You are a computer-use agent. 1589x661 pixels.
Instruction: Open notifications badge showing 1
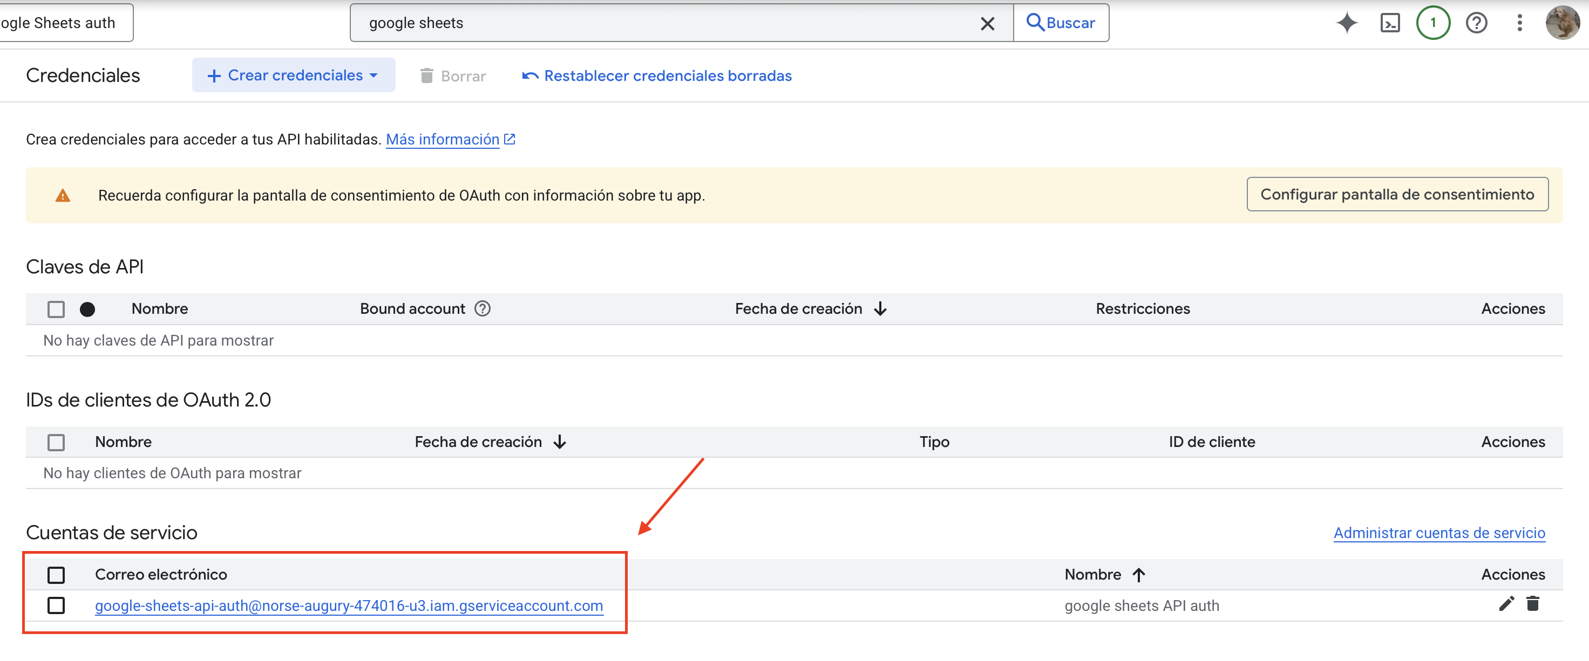(1433, 23)
